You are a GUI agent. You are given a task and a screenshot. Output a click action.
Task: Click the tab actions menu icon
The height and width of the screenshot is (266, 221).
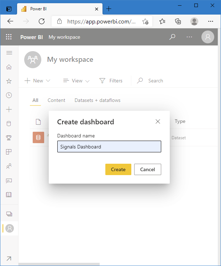click(9, 9)
